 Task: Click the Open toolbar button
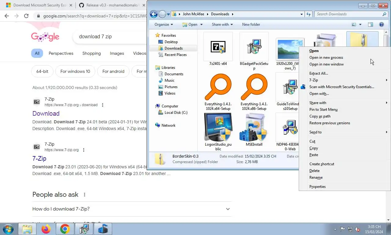pyautogui.click(x=190, y=24)
